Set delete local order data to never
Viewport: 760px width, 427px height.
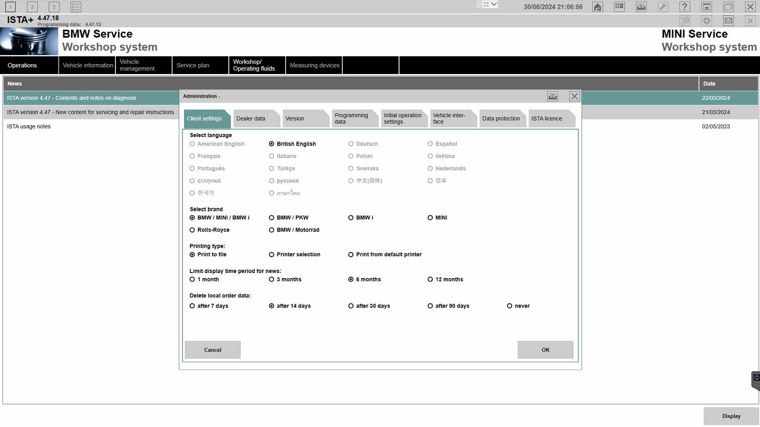pyautogui.click(x=518, y=306)
